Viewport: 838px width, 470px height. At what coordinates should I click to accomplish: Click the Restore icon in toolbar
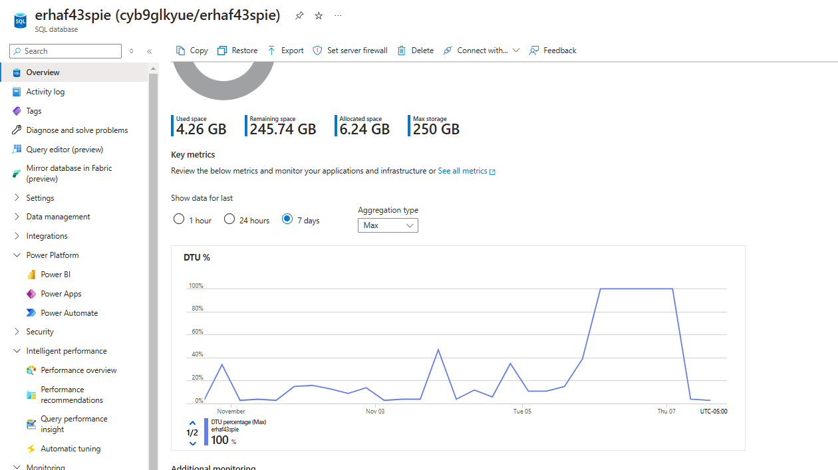(x=222, y=51)
